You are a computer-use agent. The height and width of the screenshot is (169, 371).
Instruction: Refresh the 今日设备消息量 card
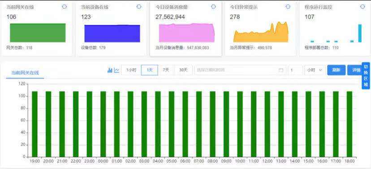tap(213, 7)
